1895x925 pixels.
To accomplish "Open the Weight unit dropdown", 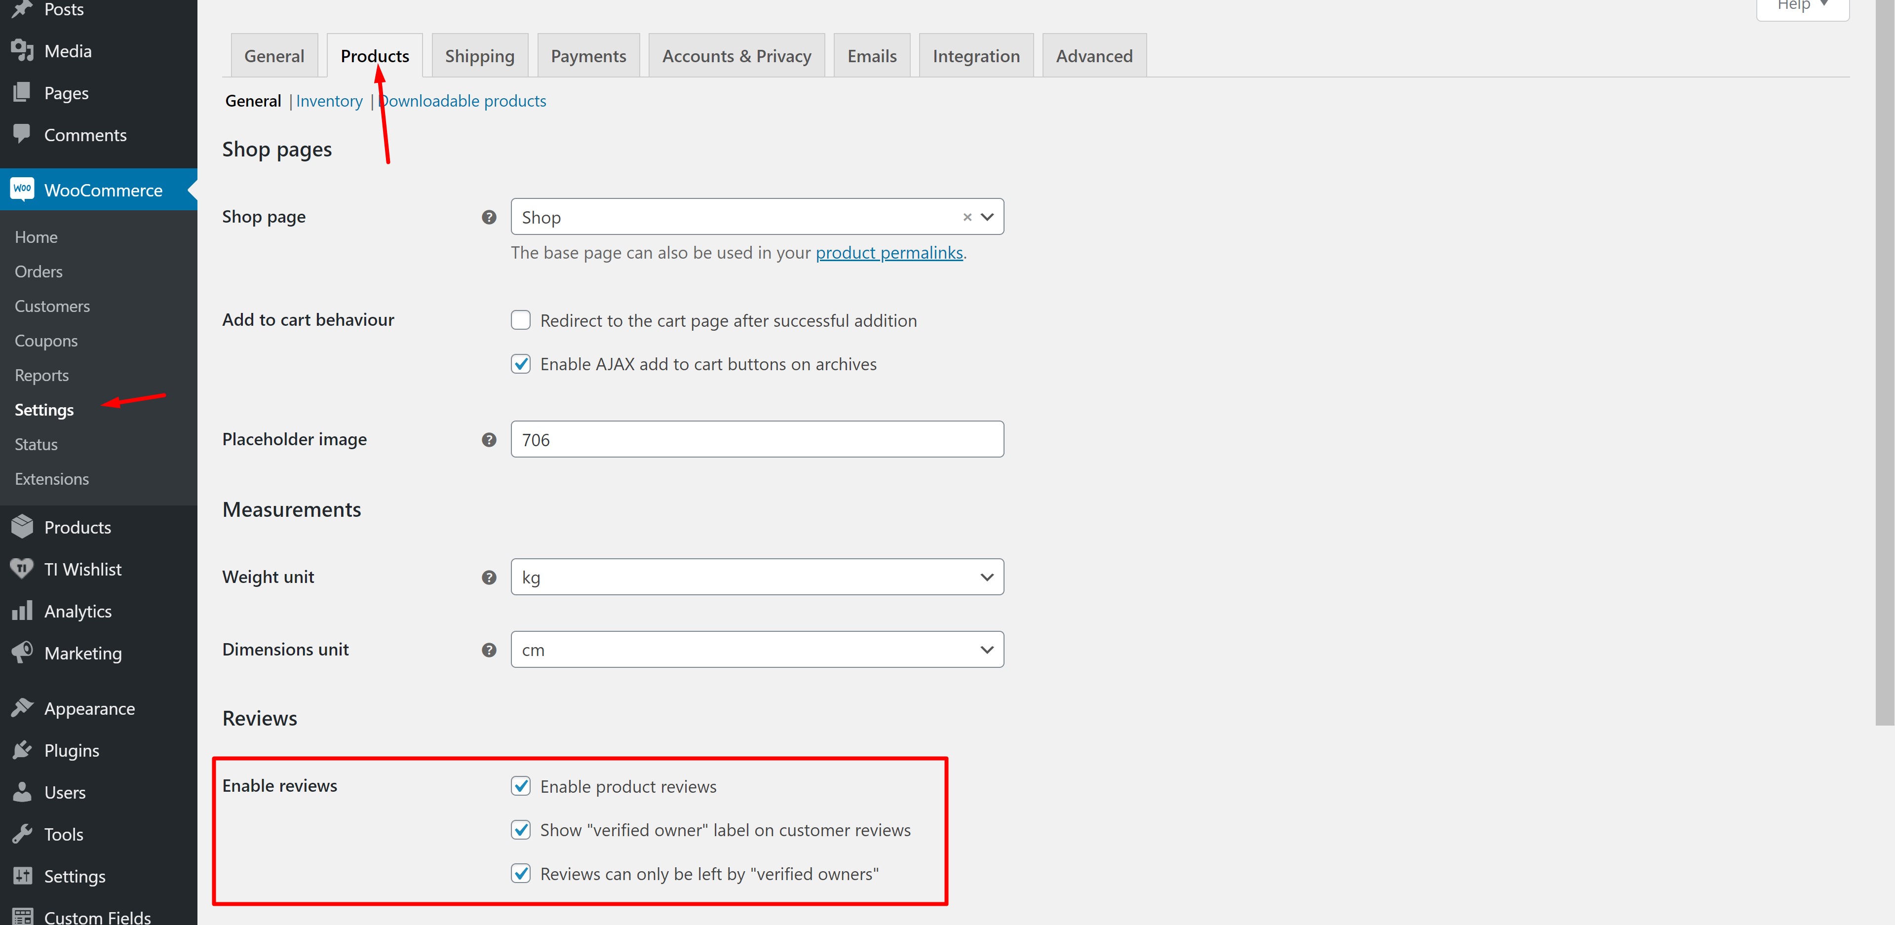I will 756,577.
